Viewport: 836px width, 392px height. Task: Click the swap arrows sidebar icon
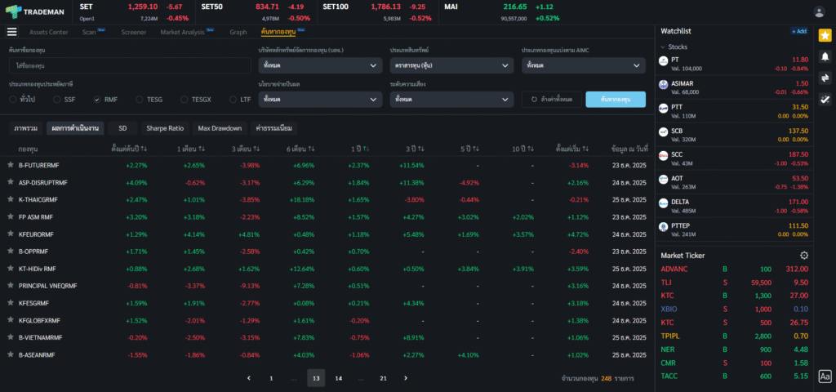[x=825, y=78]
